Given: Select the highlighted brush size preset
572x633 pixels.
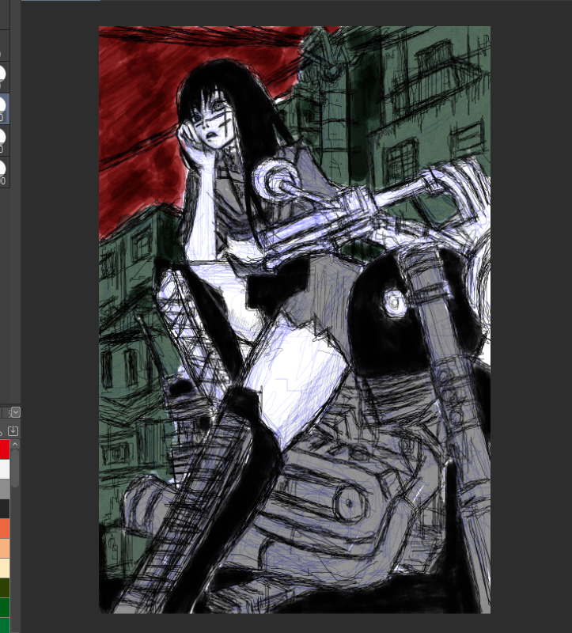Looking at the screenshot, I should pos(5,108).
